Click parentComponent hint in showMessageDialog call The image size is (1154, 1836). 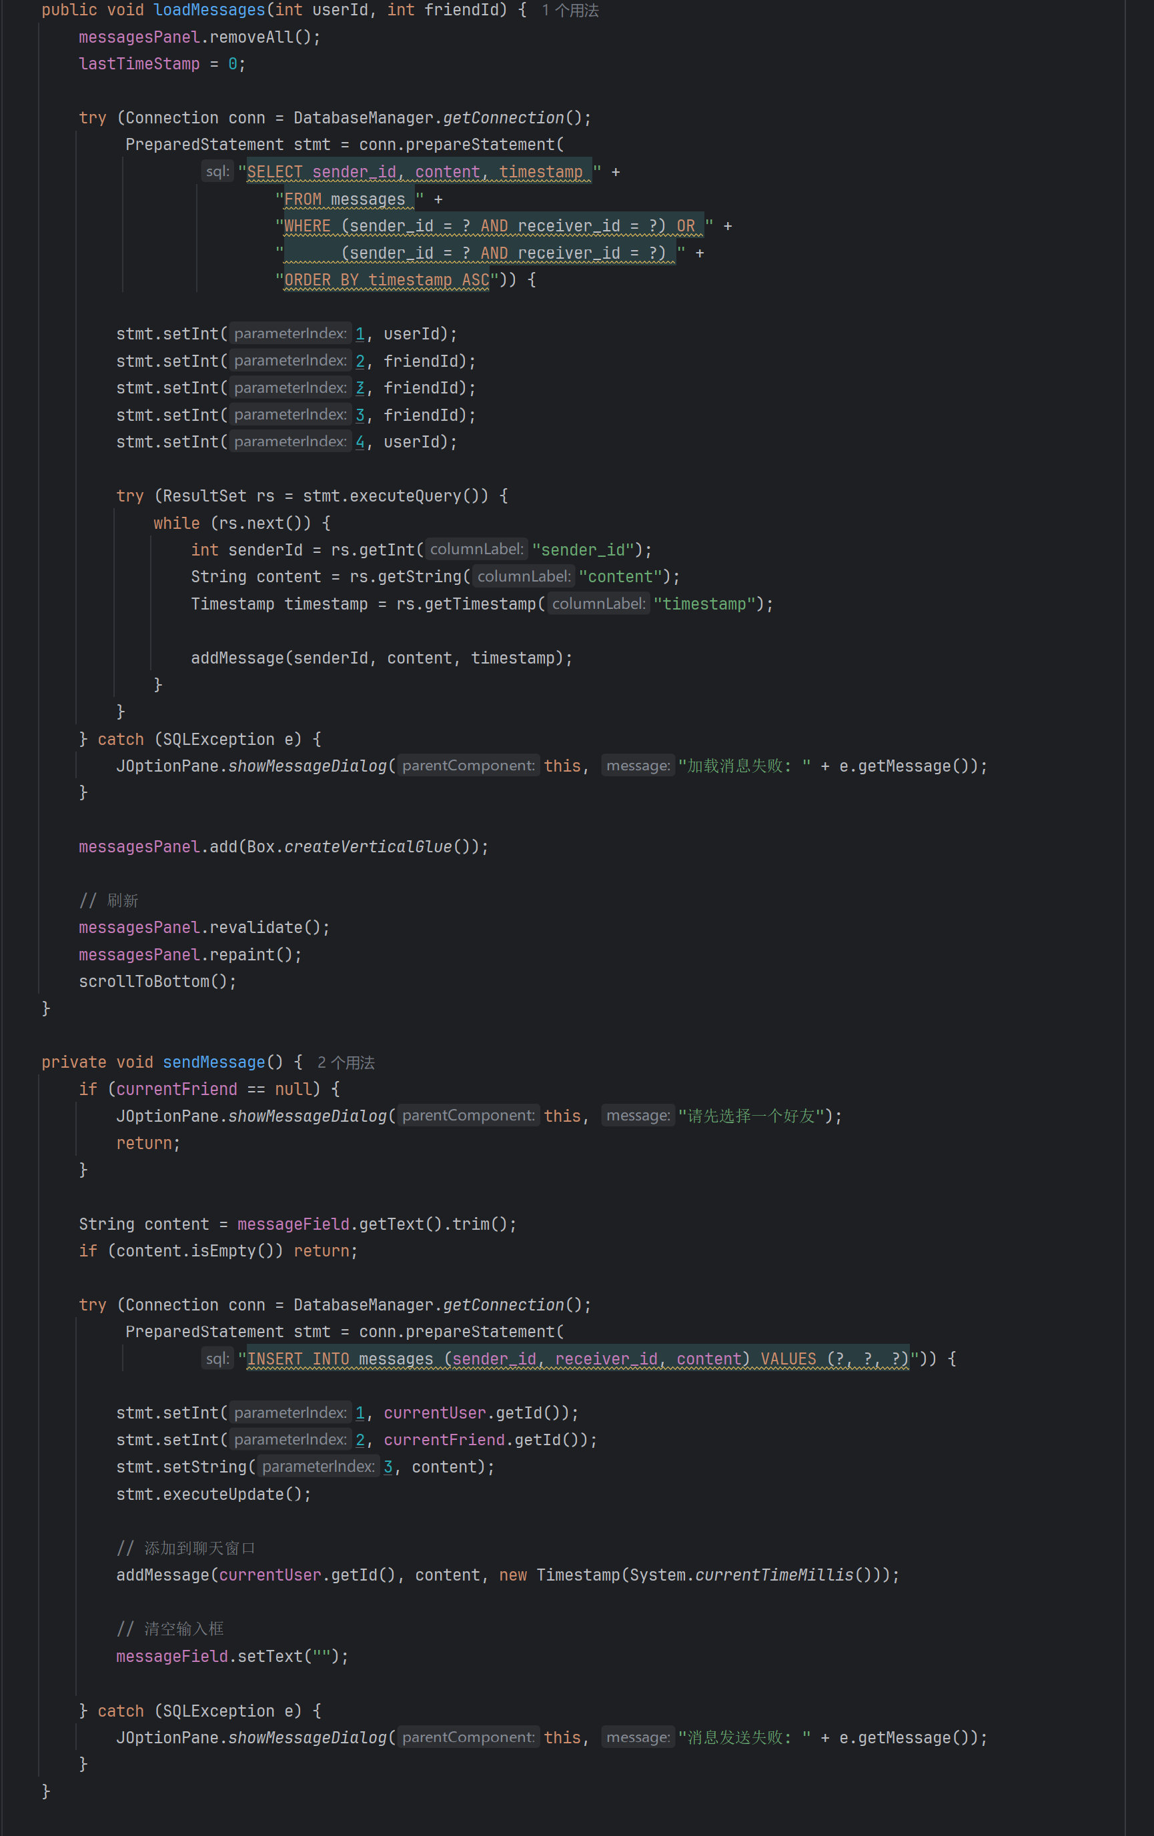[x=468, y=766]
